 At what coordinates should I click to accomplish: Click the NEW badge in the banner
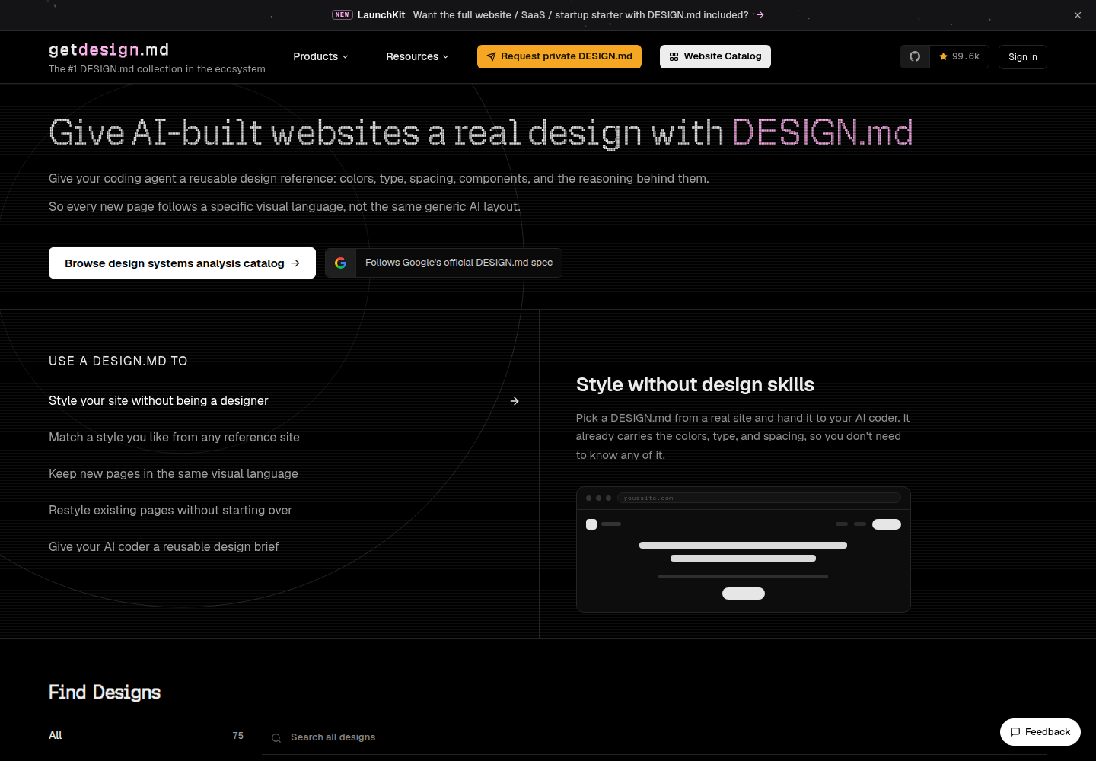[342, 14]
